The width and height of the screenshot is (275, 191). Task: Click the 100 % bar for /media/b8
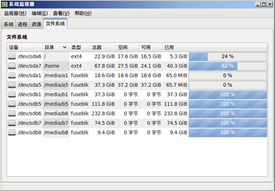pyautogui.click(x=228, y=133)
